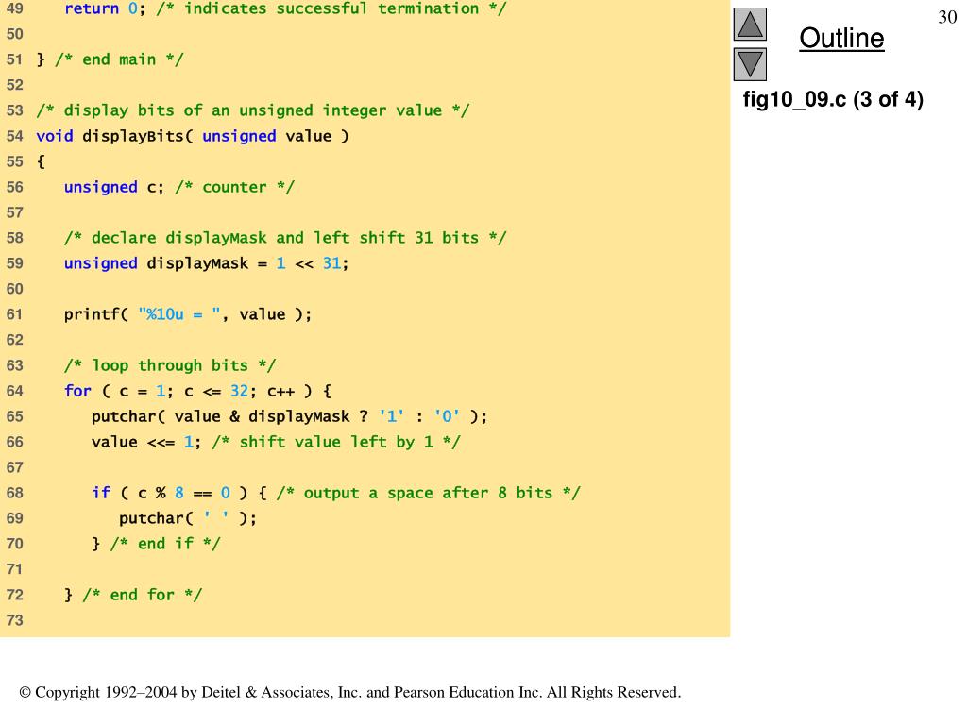Select the void displayBits function header

coord(193,136)
